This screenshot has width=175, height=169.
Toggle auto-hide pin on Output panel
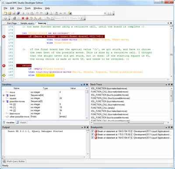[85, 128]
